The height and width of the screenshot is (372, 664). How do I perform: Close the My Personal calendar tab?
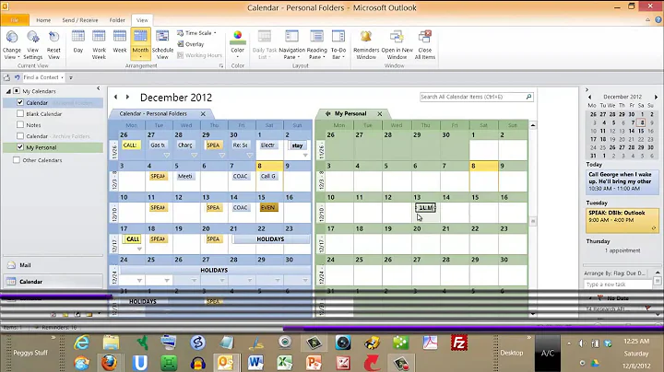pos(380,113)
